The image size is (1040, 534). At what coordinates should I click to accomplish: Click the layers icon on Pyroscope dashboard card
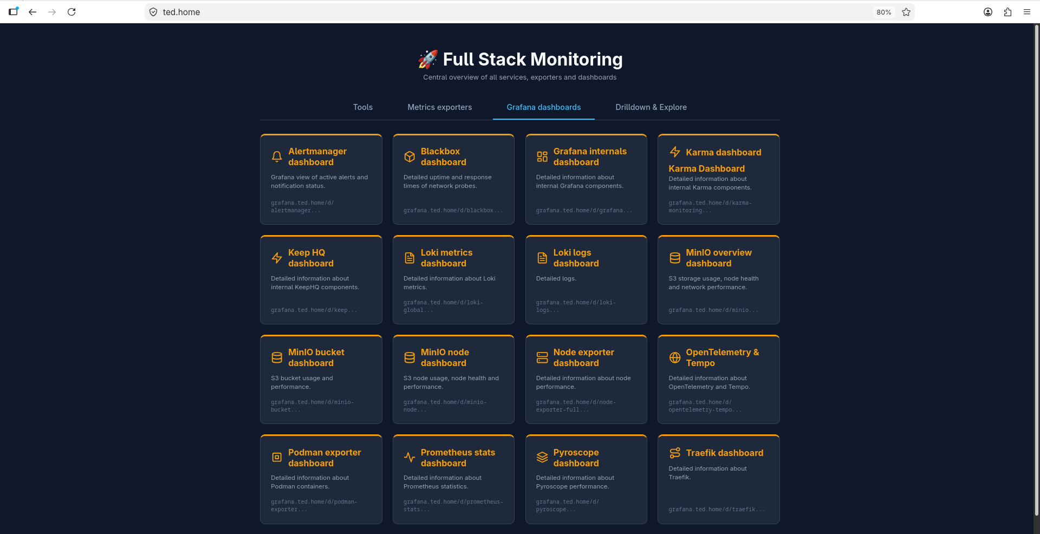coord(542,457)
